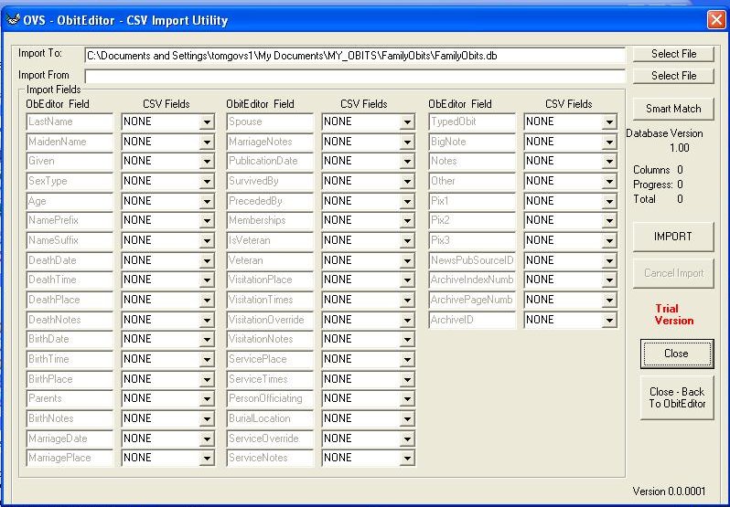Click the OVS bird icon in title bar

(x=13, y=19)
